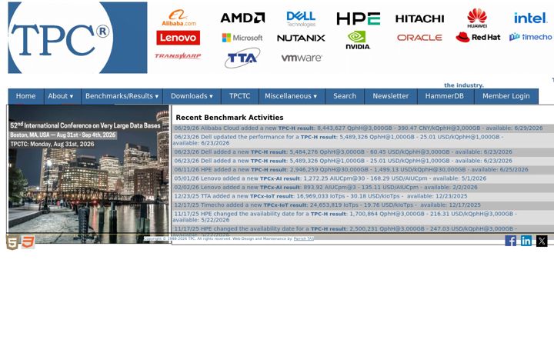
Task: Click the VMware logo
Action: click(302, 58)
